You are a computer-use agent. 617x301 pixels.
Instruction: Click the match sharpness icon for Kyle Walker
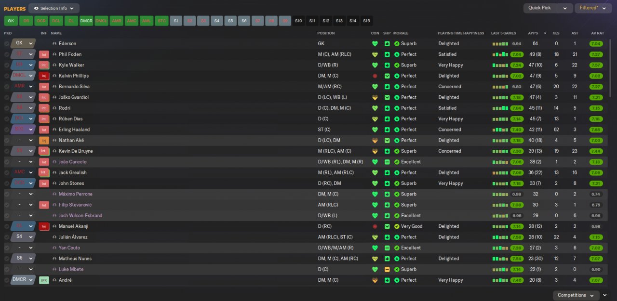tap(387, 65)
